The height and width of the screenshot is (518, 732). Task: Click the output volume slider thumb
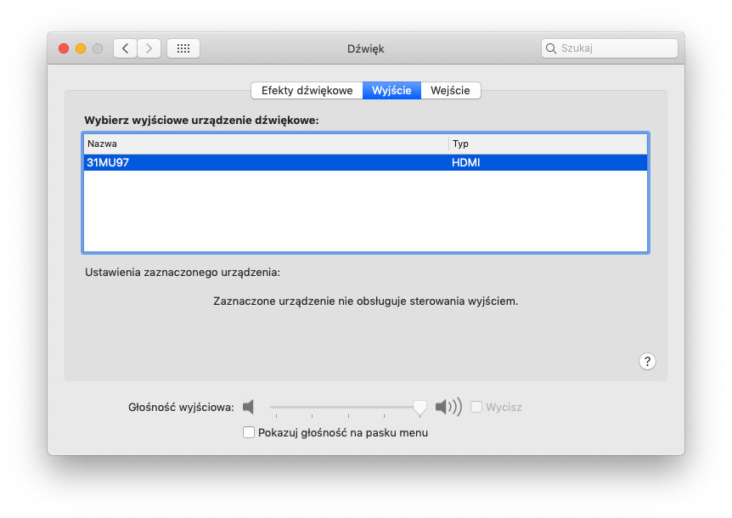pos(419,408)
